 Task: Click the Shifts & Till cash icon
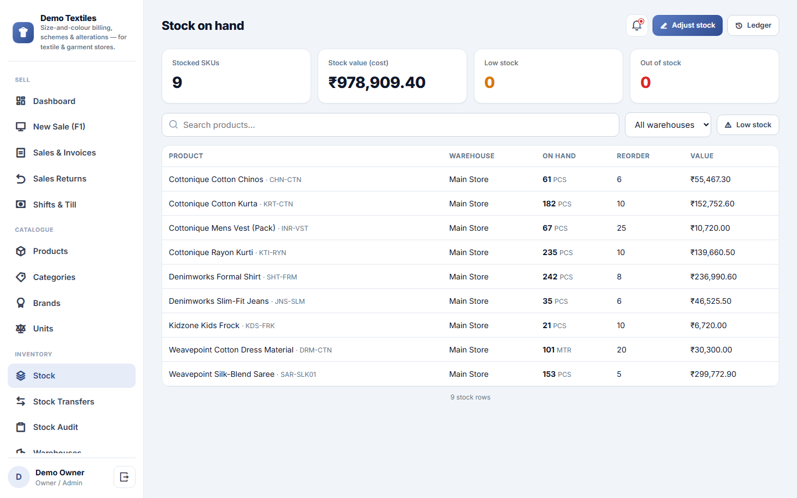[21, 204]
